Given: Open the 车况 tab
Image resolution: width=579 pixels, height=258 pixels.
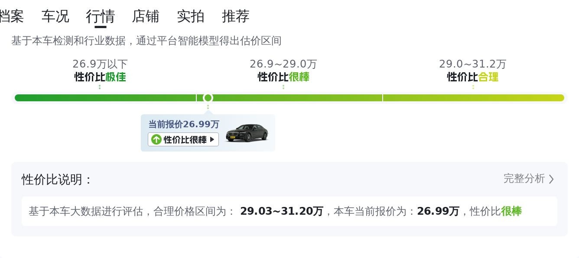Looking at the screenshot, I should pos(55,16).
